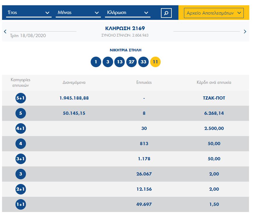Image resolution: width=256 pixels, height=219 pixels.
Task: Click the 3+1 category badge
Action: 21,159
